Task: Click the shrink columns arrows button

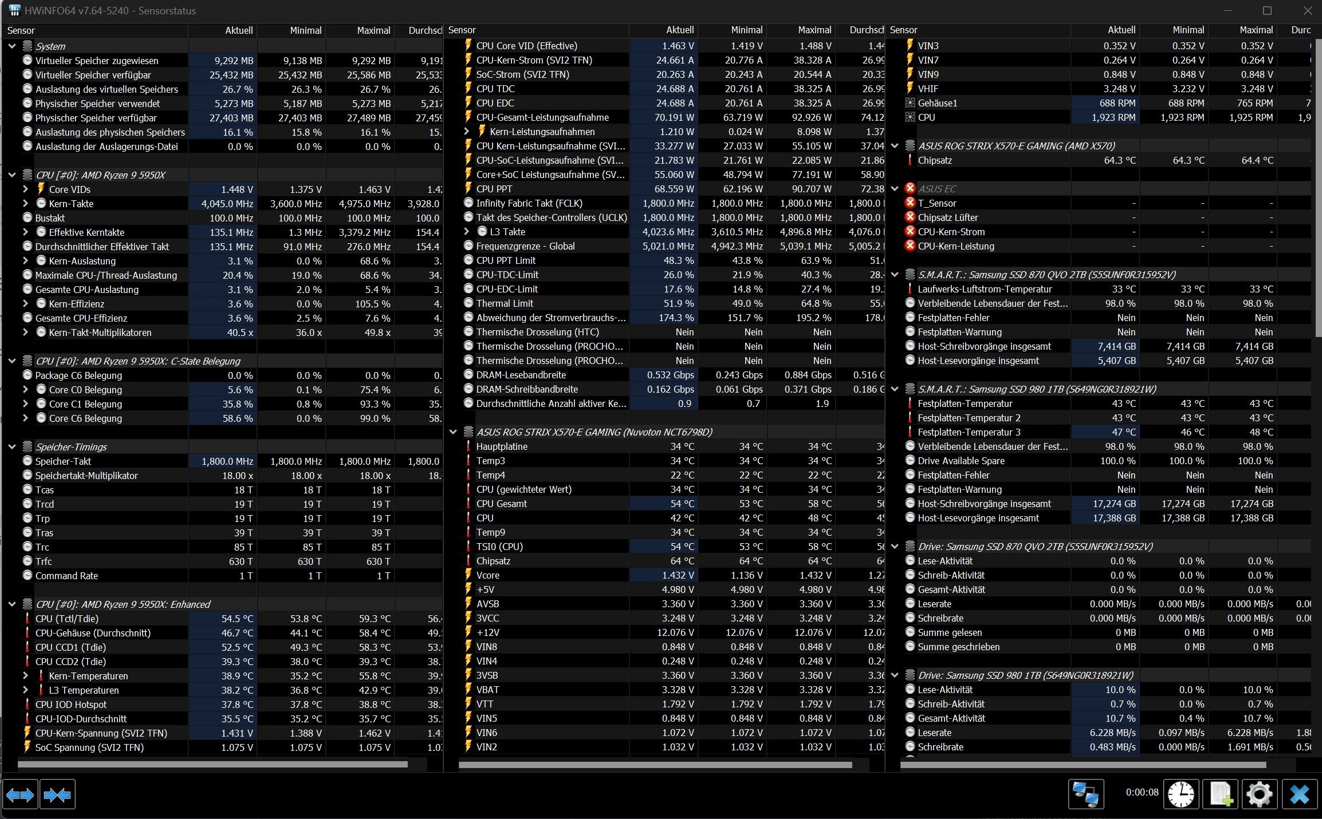Action: tap(57, 794)
